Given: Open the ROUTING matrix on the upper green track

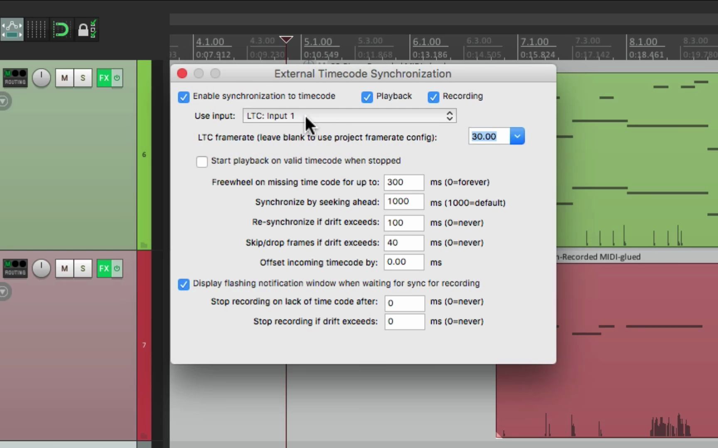Looking at the screenshot, I should pyautogui.click(x=15, y=78).
